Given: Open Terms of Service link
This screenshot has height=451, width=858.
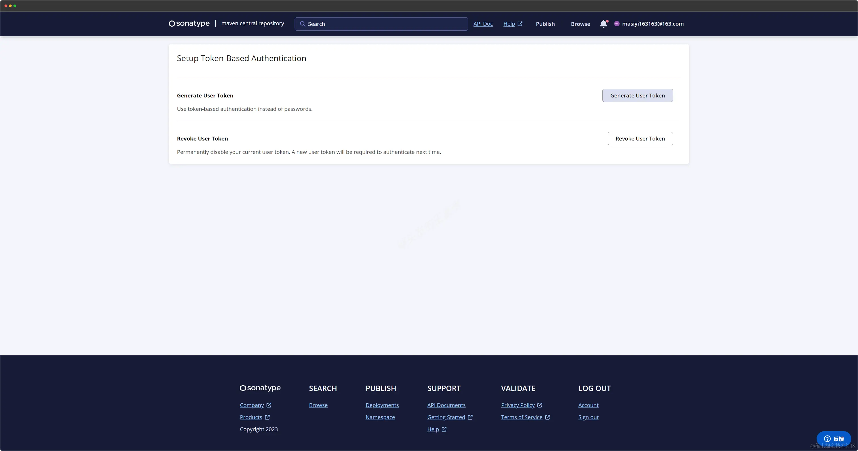Looking at the screenshot, I should [521, 417].
